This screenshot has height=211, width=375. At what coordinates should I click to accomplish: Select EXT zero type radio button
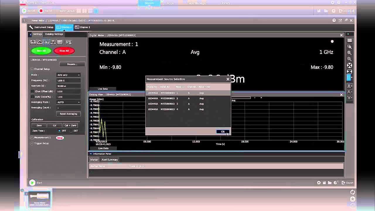71,131
